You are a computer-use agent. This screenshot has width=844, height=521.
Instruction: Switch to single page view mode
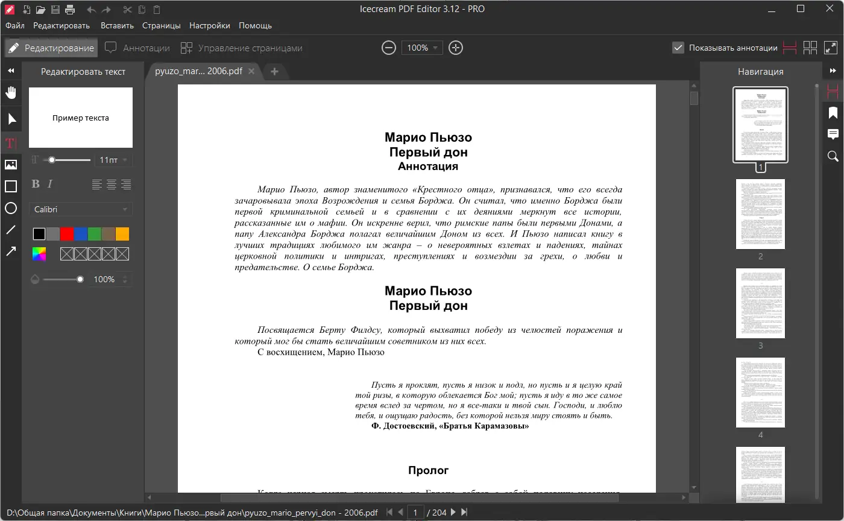coord(790,48)
